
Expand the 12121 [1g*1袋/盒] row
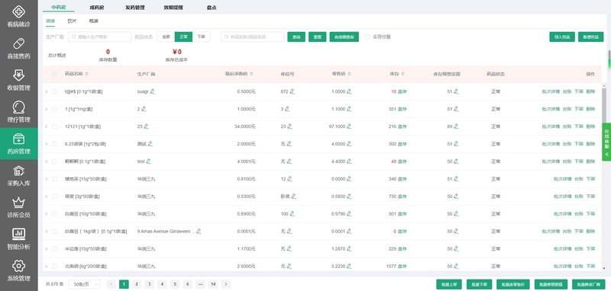[x=46, y=126]
